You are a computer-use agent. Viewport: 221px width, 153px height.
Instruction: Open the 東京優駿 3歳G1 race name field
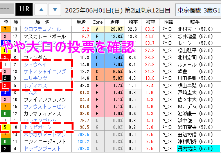tap(198, 10)
